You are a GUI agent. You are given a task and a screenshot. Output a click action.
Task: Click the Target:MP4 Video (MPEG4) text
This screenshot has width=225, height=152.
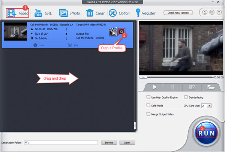91,25
